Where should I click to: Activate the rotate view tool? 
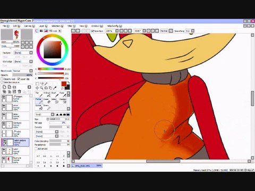46,88
